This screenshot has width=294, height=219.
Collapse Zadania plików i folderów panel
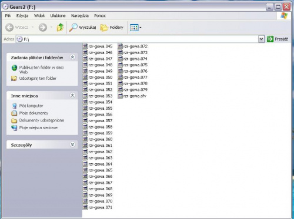point(72,57)
